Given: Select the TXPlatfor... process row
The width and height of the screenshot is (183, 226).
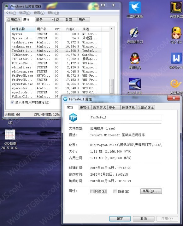Looking at the screenshot, I should (x=56, y=59).
